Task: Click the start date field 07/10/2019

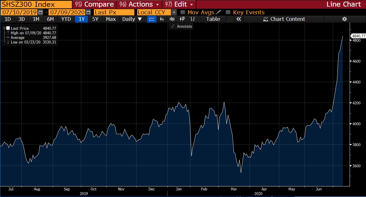Action: click(19, 12)
